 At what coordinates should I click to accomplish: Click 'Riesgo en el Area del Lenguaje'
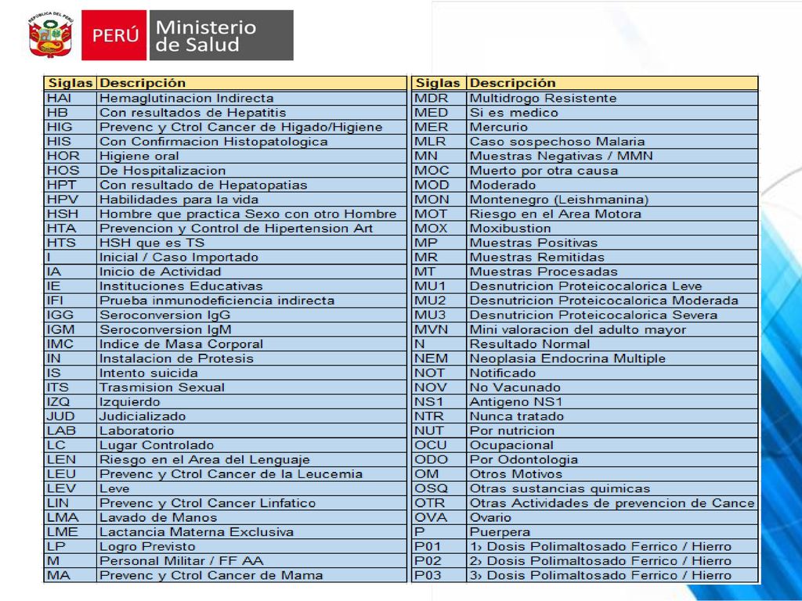pos(251,459)
